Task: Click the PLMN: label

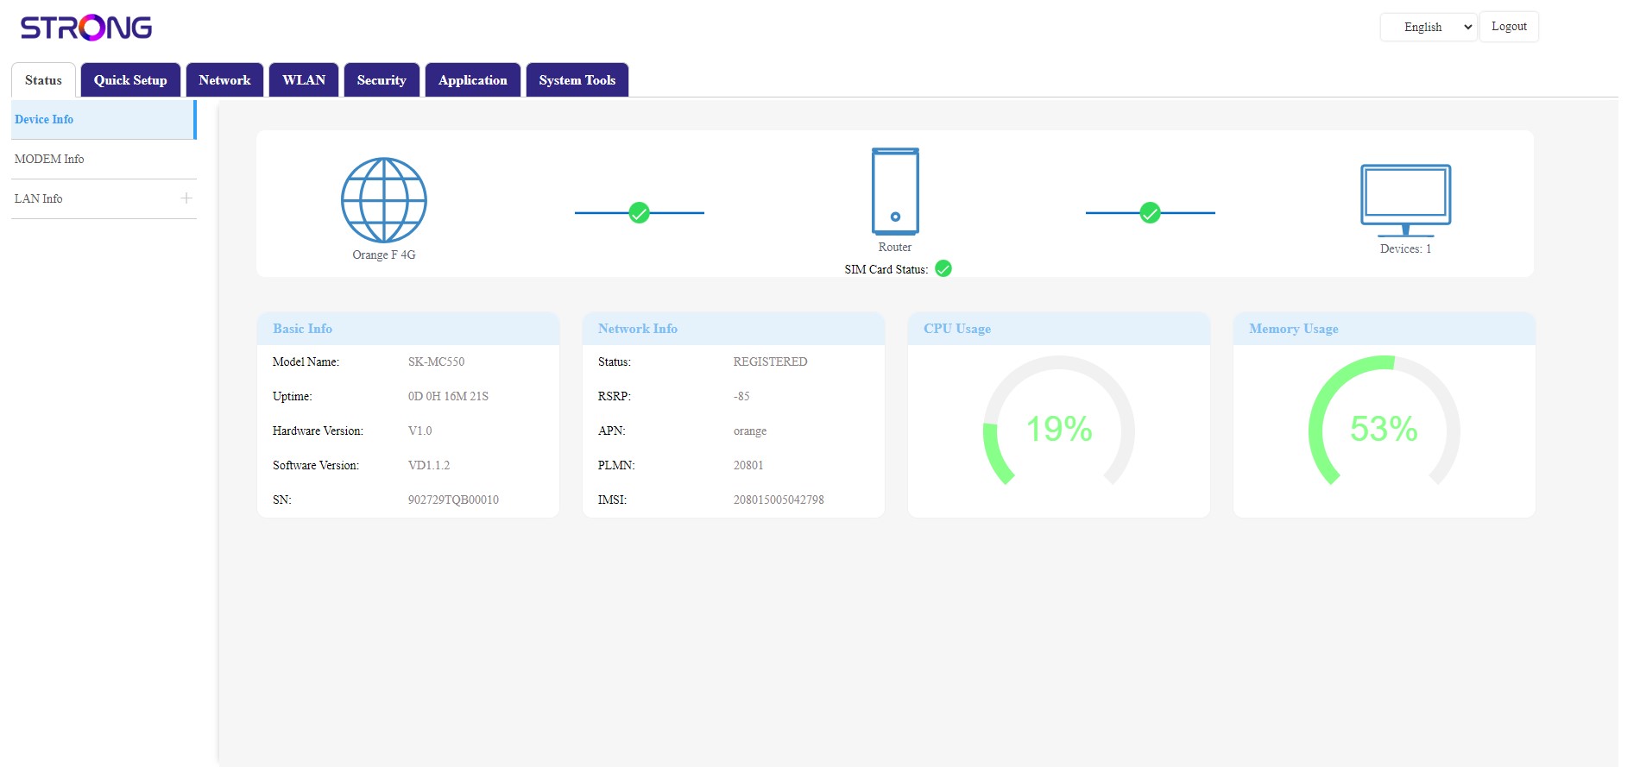Action: coord(616,466)
